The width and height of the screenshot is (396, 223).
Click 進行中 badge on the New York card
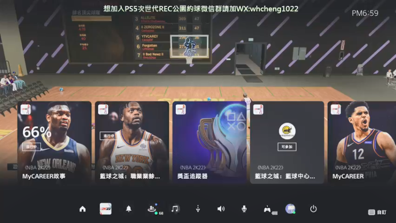(x=108, y=136)
